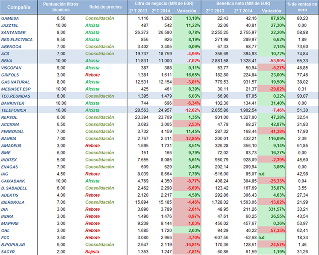Viewport: 319px width, 255px height.
Task: Select MEDIASET ESP's -29,02% profit variation
Action: click(x=277, y=89)
